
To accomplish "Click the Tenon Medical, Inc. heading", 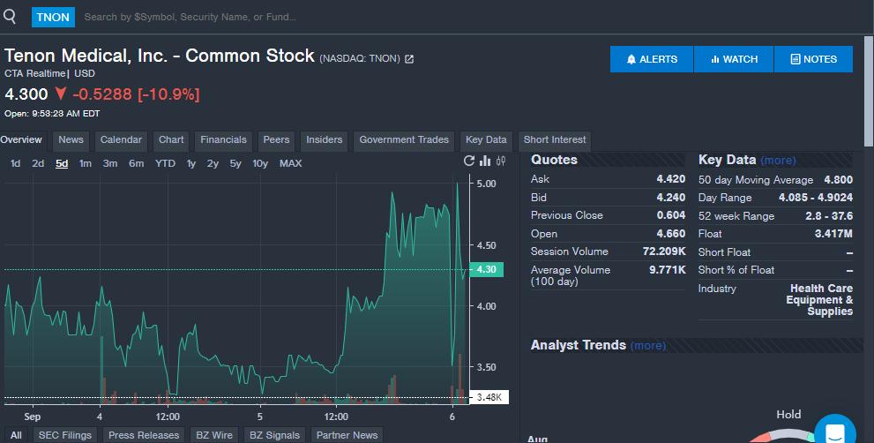I will point(160,56).
